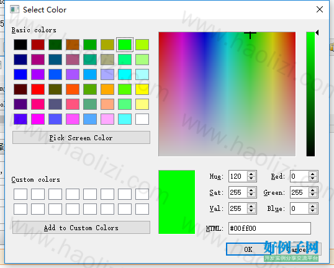Select the dark green swatch in first row
Viewport: 334px width, 268px height.
55,45
